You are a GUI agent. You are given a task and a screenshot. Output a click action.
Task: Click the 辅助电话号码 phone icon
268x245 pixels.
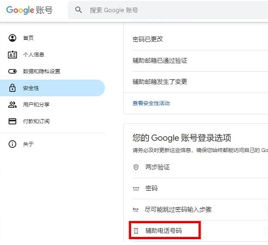[x=136, y=231]
